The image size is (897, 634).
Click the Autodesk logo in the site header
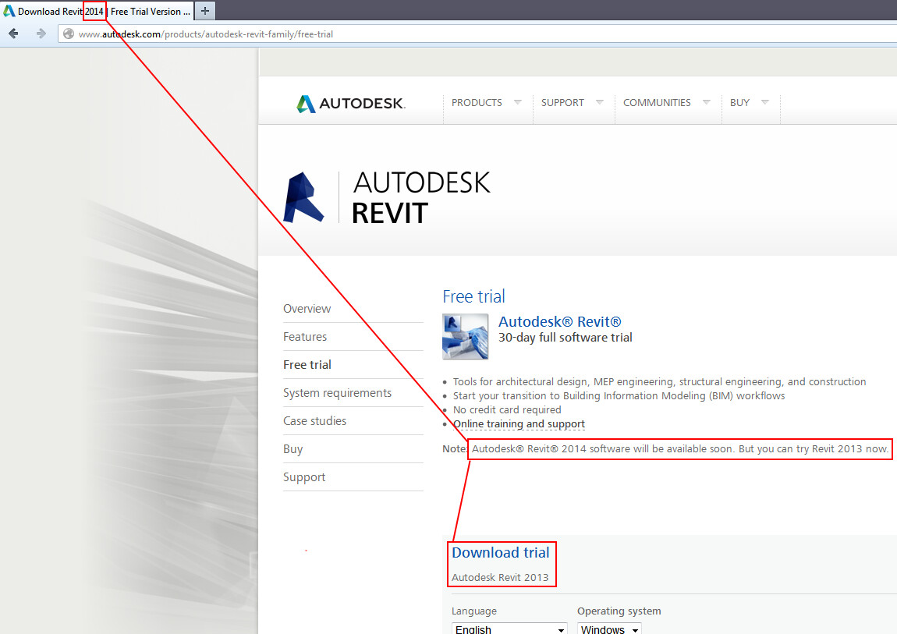351,103
